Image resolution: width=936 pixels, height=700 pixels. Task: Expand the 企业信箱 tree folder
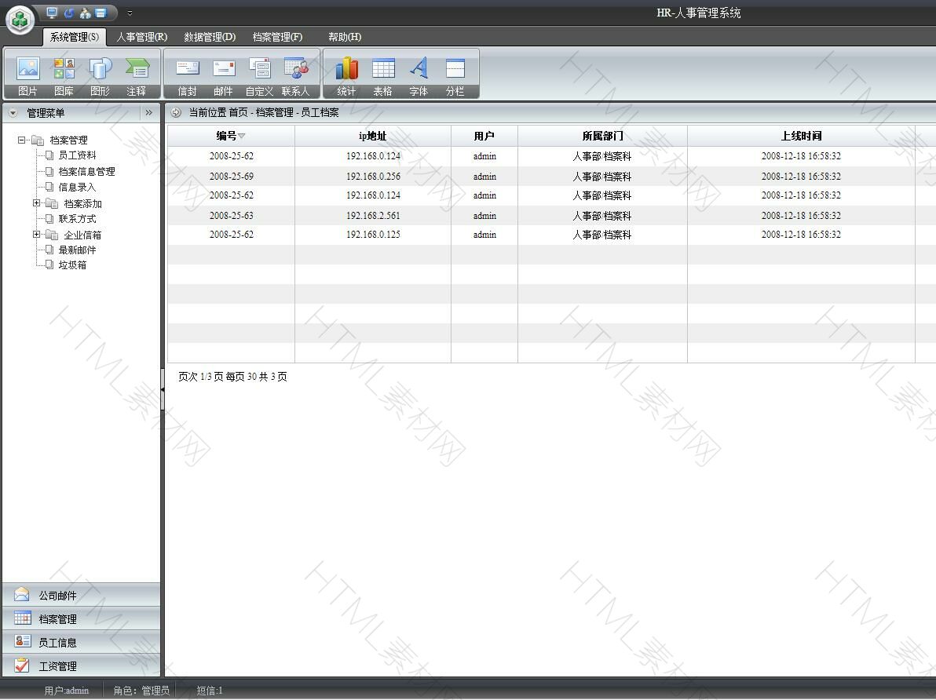coord(36,235)
